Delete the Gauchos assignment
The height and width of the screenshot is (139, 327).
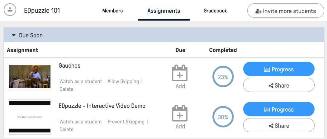tap(66, 89)
